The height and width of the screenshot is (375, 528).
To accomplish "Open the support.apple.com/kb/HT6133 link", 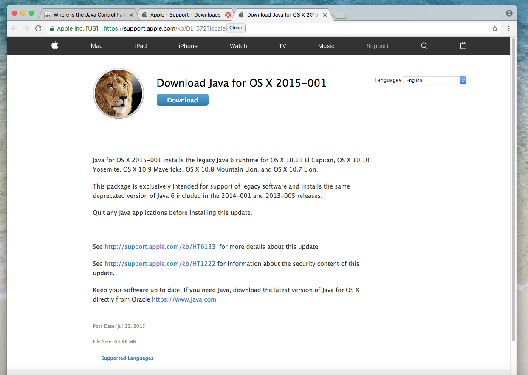I will [160, 246].
